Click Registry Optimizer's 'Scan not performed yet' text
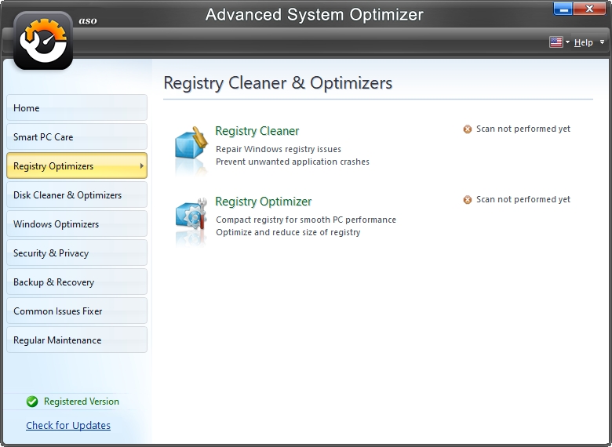The height and width of the screenshot is (447, 612). (523, 199)
